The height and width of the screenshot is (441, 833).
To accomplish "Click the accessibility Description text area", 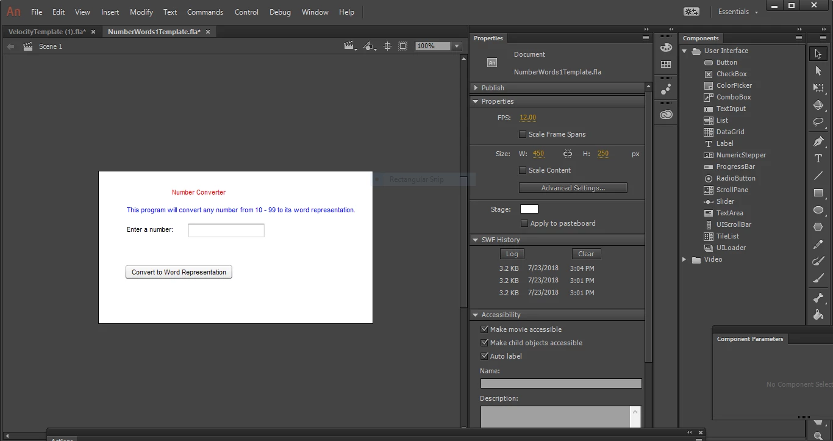I will [x=555, y=417].
